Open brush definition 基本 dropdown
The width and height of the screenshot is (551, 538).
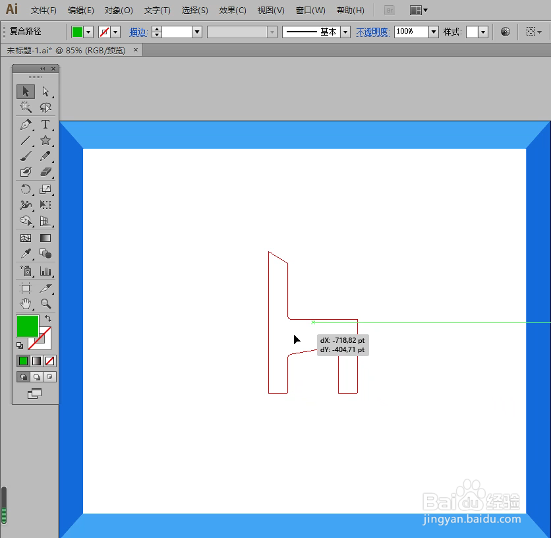point(345,32)
